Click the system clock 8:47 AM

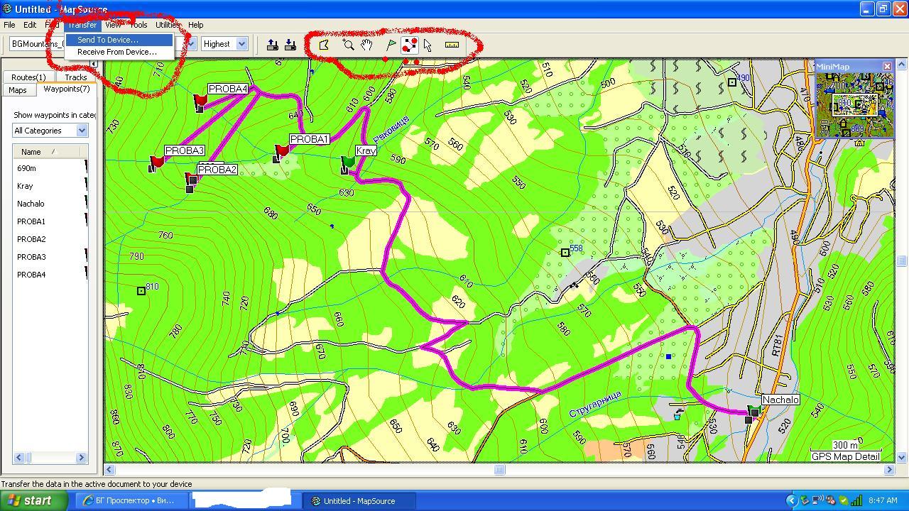point(883,500)
